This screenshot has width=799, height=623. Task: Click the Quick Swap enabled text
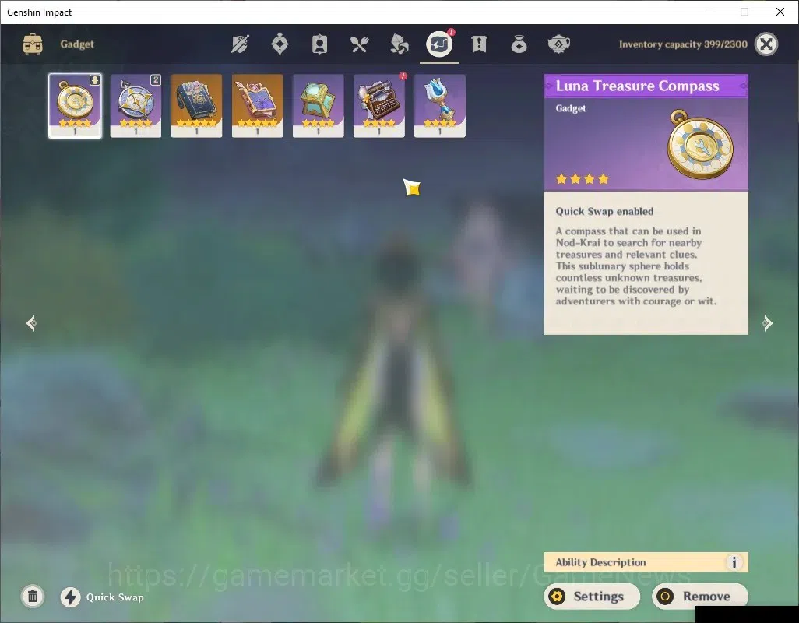tap(604, 211)
